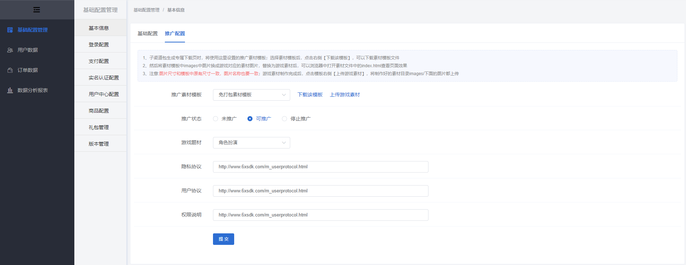
Task: Click the 订单数据 bag icon
Action: point(10,70)
